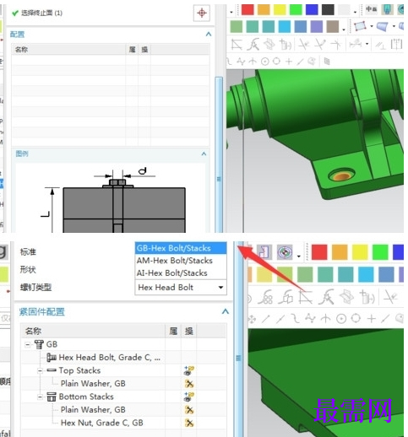Viewport: 408px width, 437px height.
Task: Click the 属 header in the 配置 table
Action: [133, 50]
